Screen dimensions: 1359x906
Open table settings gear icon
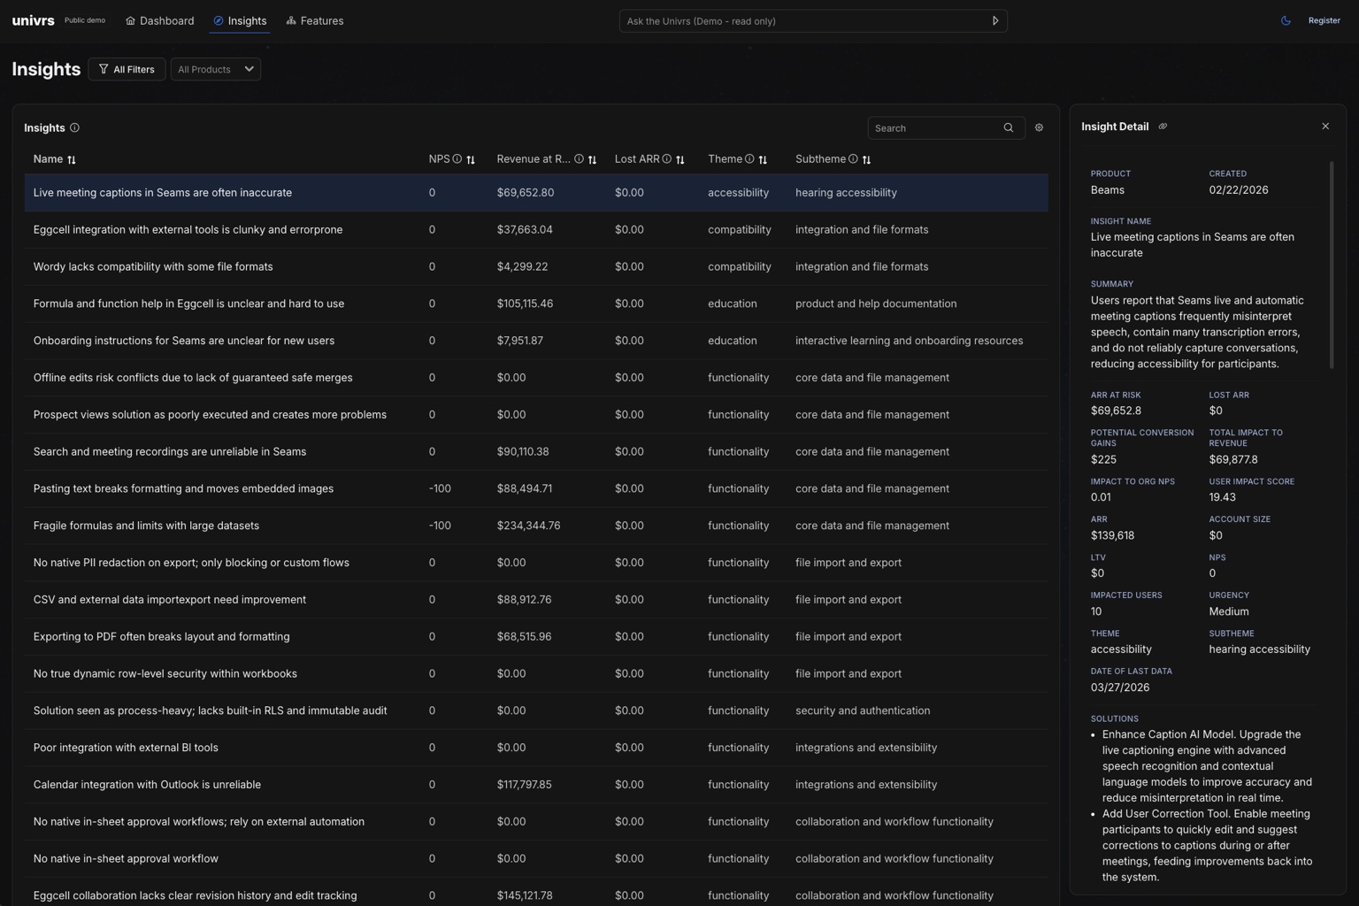(x=1039, y=128)
